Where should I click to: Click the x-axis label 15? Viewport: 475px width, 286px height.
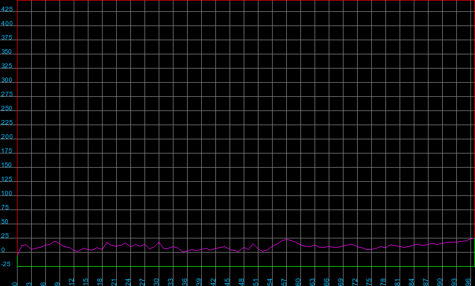coord(86,282)
